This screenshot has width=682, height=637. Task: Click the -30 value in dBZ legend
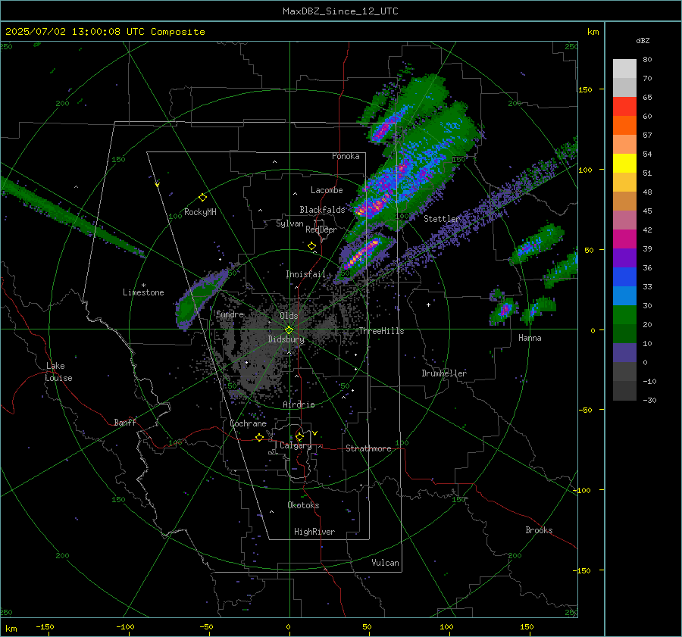649,400
